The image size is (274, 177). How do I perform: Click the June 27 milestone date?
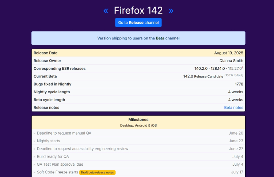pyautogui.click(x=236, y=149)
